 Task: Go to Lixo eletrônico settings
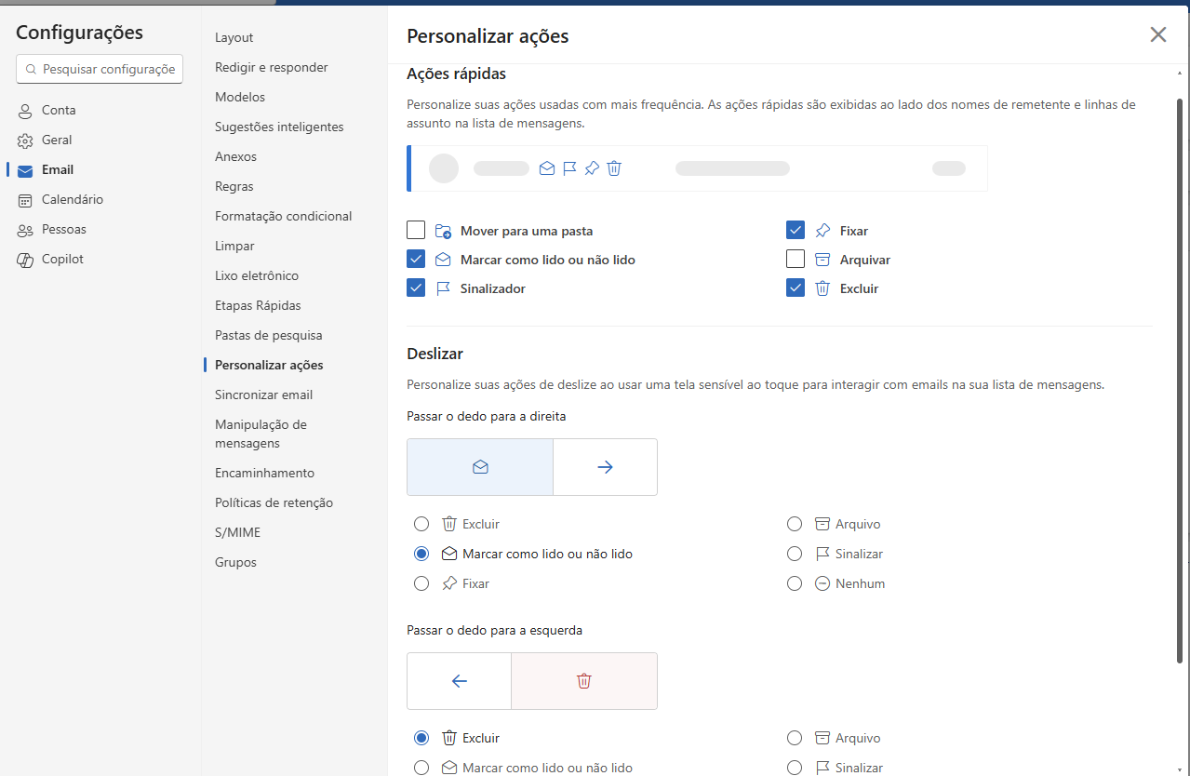pos(257,275)
